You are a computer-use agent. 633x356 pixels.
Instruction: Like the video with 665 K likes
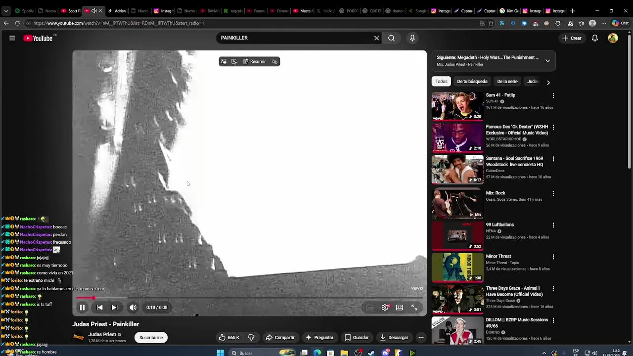click(229, 338)
